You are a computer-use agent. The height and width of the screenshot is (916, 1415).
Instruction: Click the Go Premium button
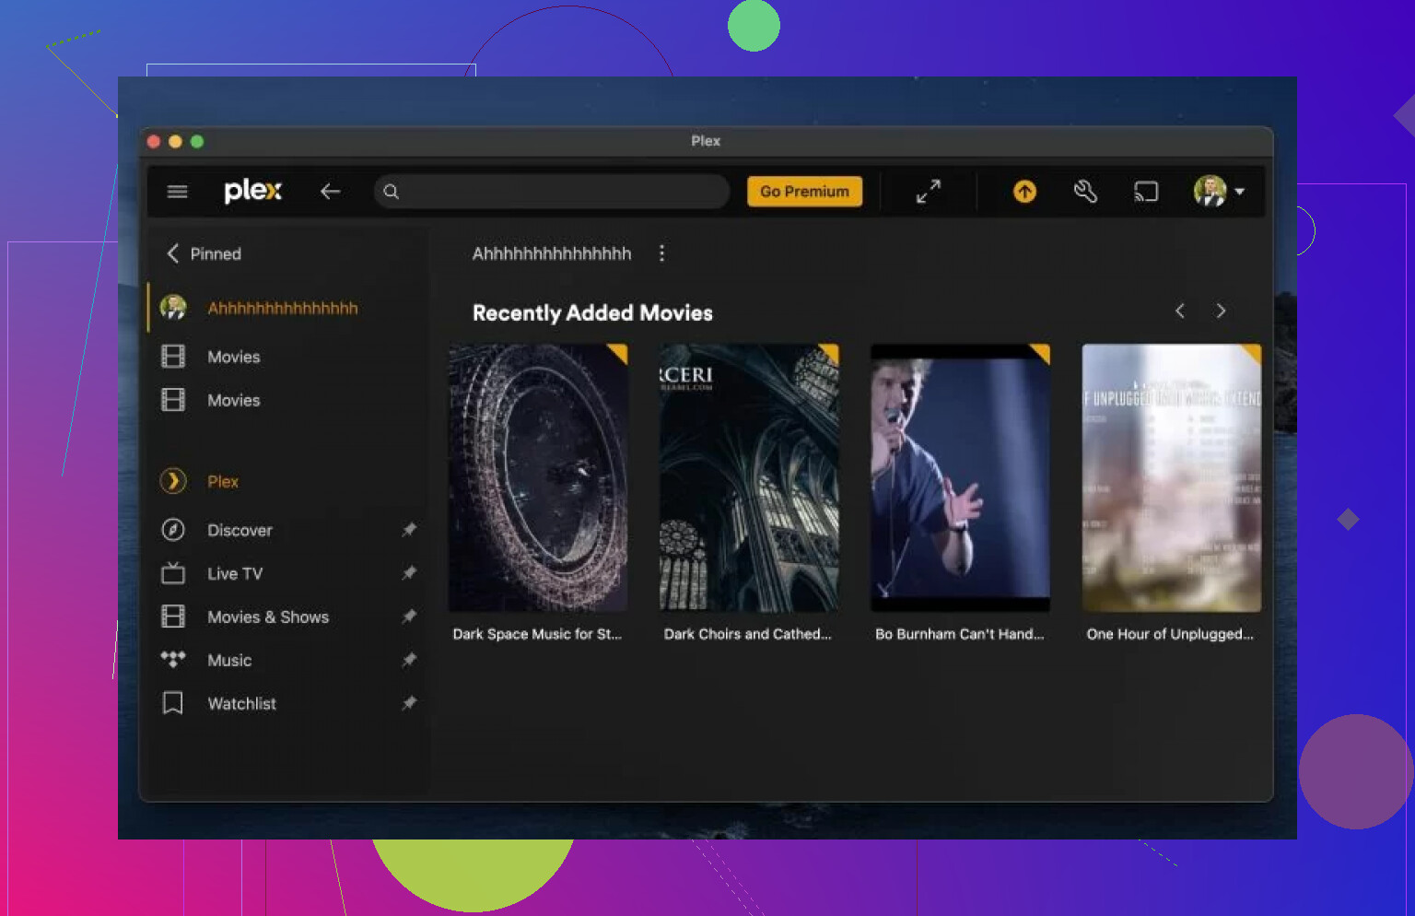click(804, 192)
